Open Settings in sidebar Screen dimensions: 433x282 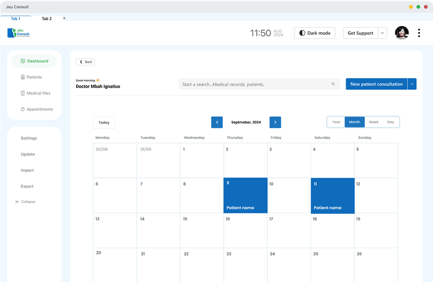point(29,138)
